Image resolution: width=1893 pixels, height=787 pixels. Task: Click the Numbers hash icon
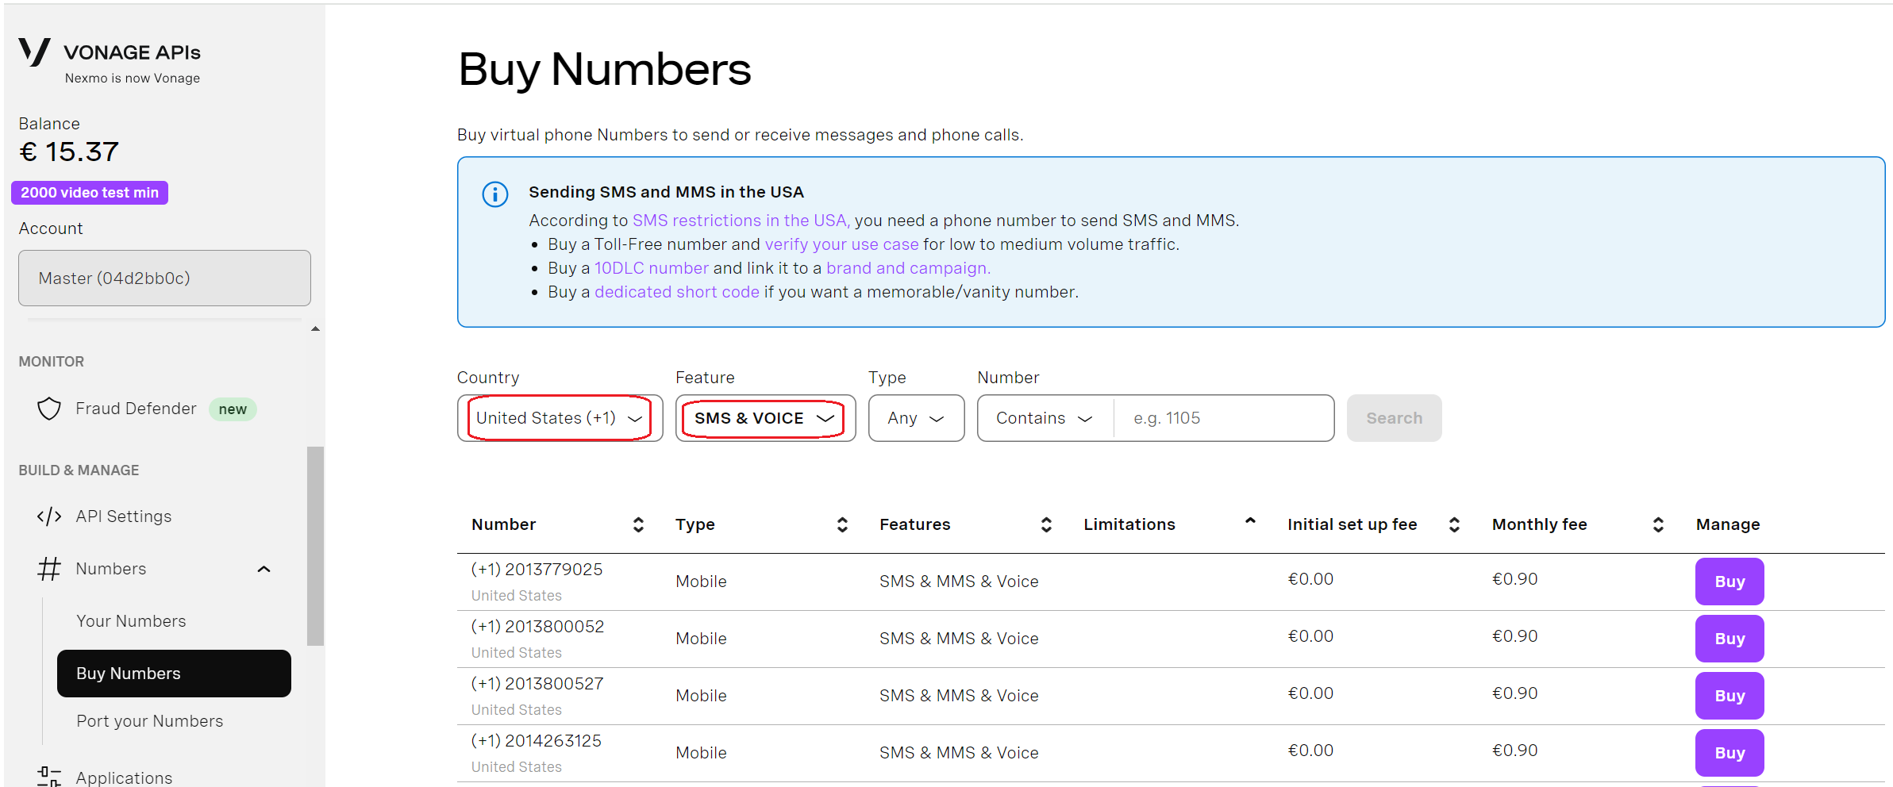pyautogui.click(x=49, y=569)
